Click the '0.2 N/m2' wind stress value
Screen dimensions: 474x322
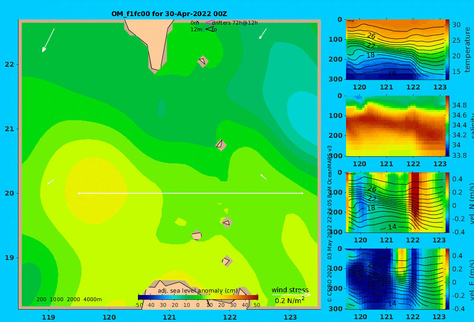coord(290,300)
